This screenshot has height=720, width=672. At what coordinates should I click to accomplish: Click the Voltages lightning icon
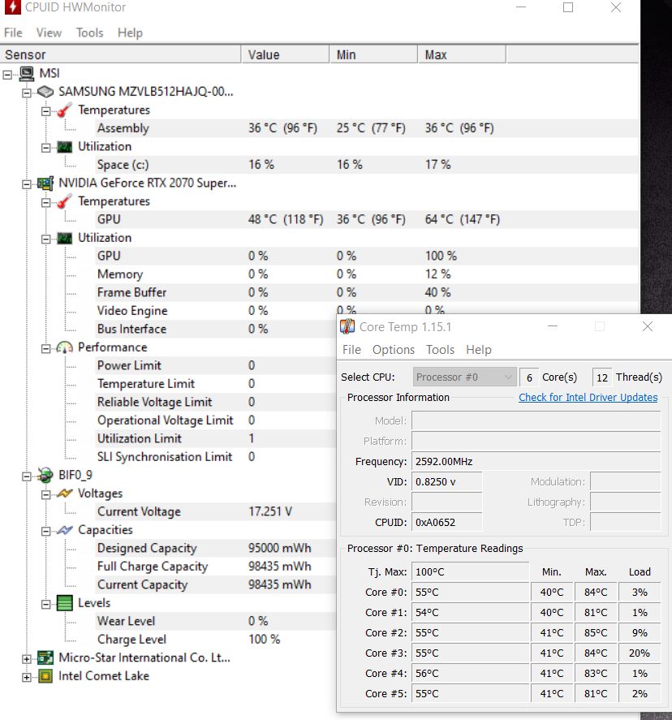coord(65,494)
